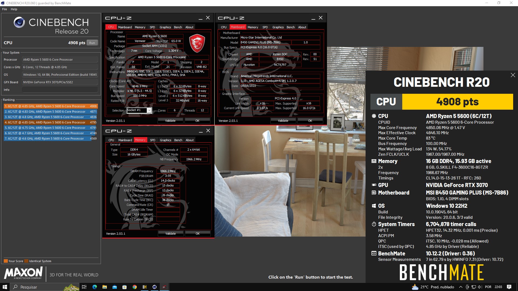Click the 4908 pts yellow score bar
The height and width of the screenshot is (291, 518).
(458, 102)
